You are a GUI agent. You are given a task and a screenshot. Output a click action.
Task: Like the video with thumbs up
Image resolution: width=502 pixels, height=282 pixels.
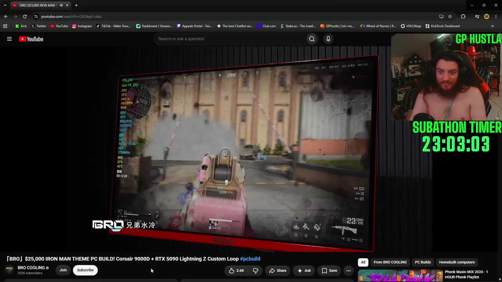[236, 271]
